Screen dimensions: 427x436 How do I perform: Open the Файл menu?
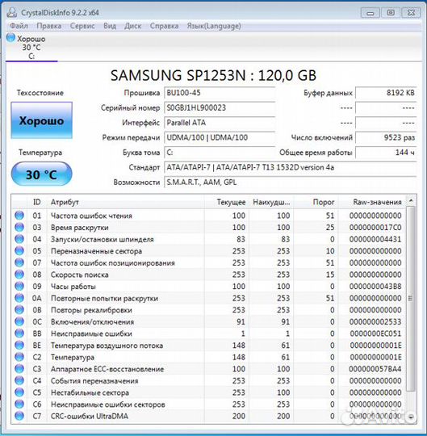19,26
